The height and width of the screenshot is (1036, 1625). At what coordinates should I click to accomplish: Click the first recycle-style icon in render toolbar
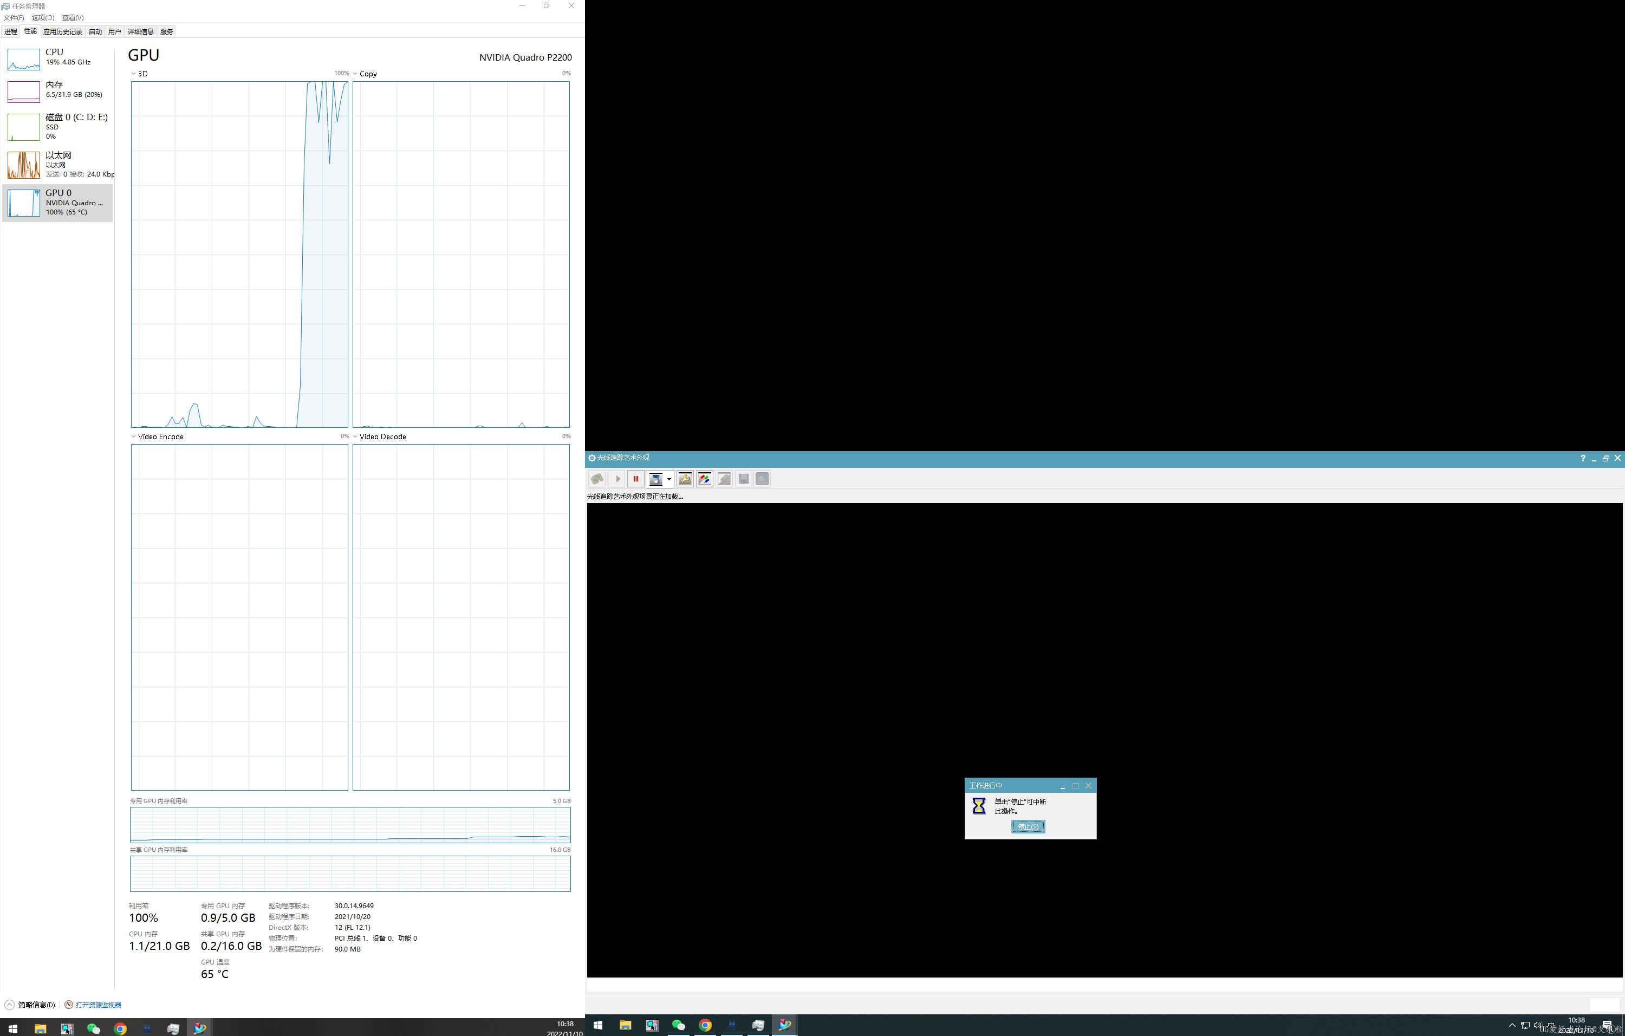[597, 479]
